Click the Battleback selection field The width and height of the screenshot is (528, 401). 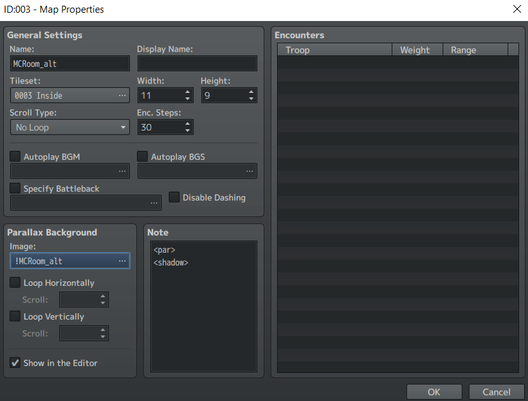86,203
